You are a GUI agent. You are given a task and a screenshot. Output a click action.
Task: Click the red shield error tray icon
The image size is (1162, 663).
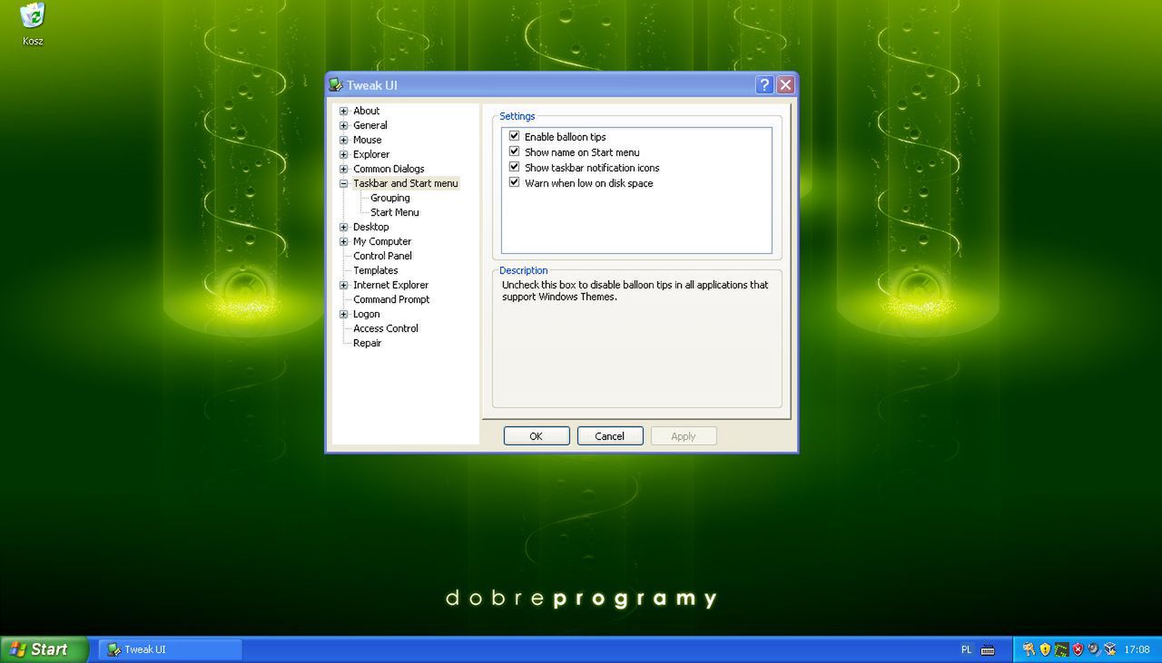1077,649
